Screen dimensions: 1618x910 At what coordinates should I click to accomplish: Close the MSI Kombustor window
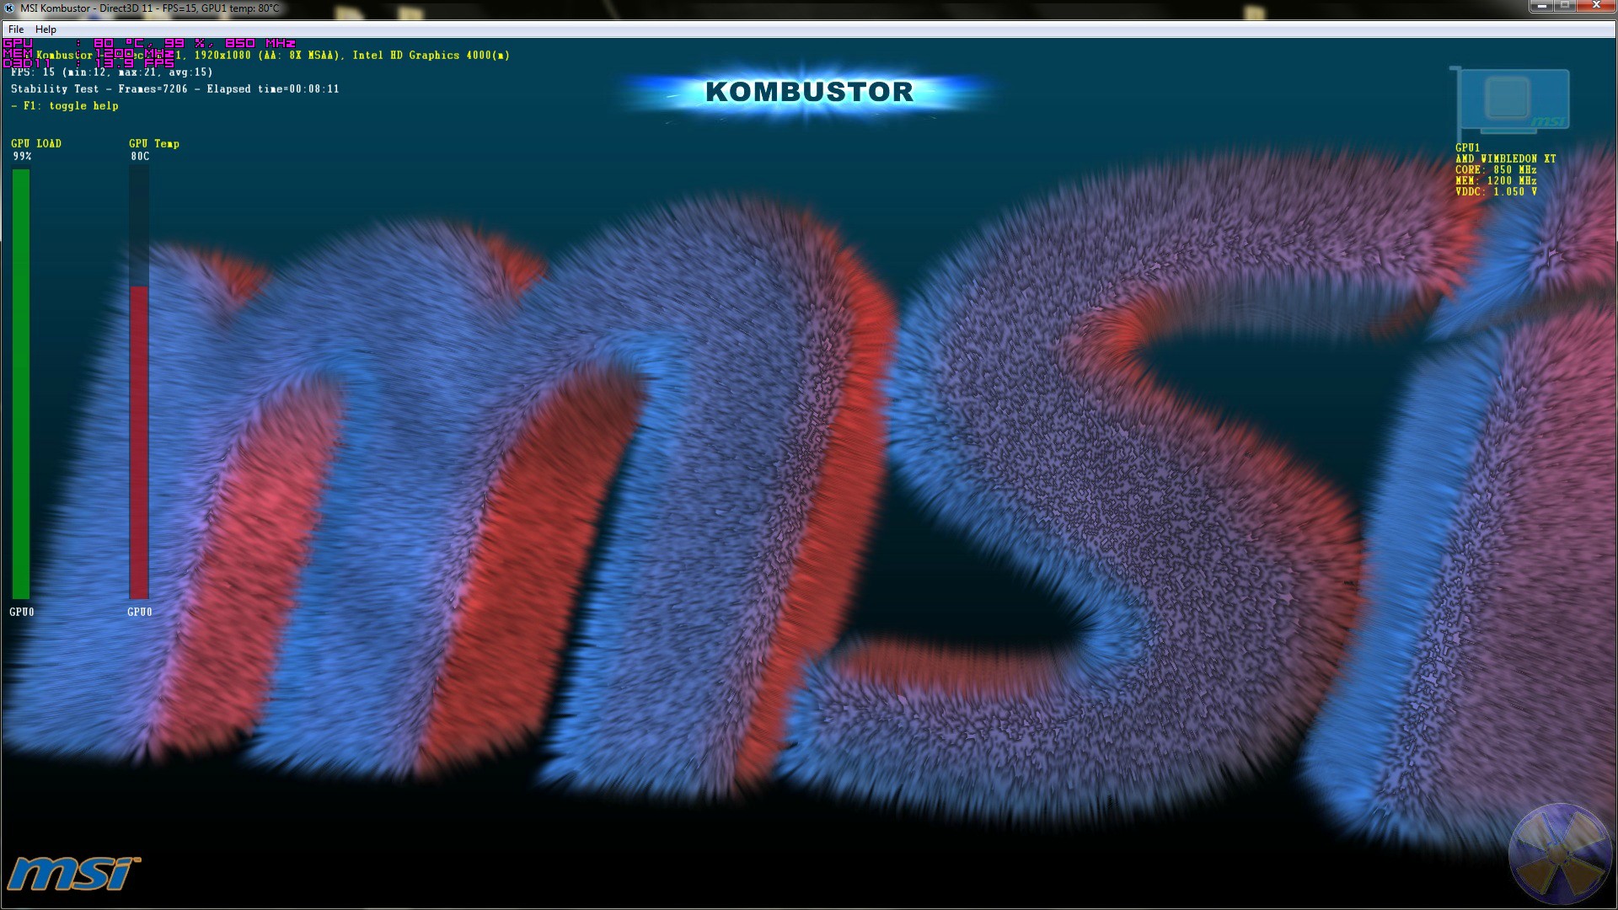pos(1596,7)
